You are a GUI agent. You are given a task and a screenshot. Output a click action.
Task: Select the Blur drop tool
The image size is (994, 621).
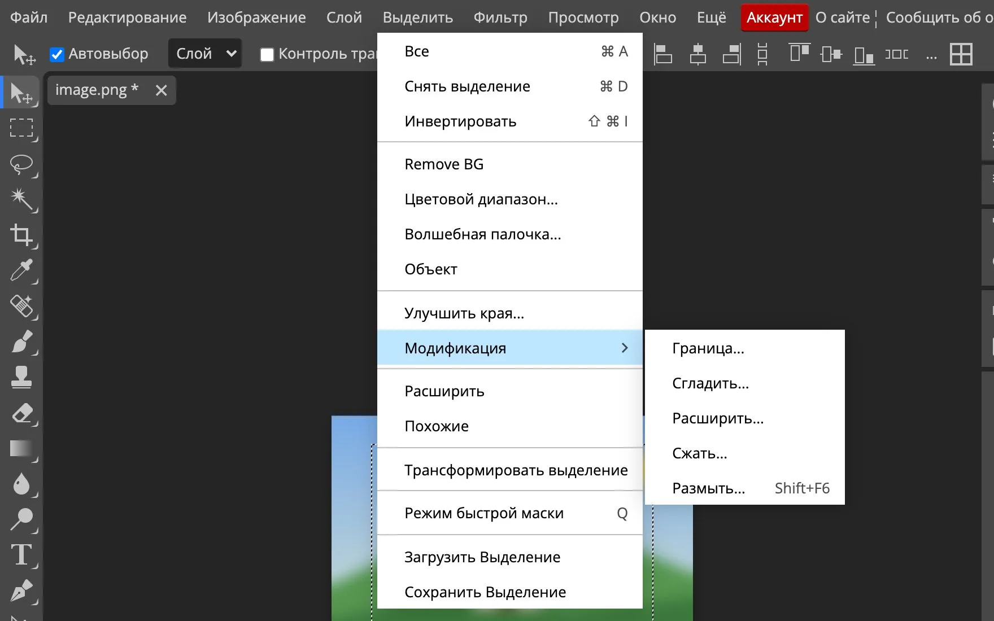(21, 484)
